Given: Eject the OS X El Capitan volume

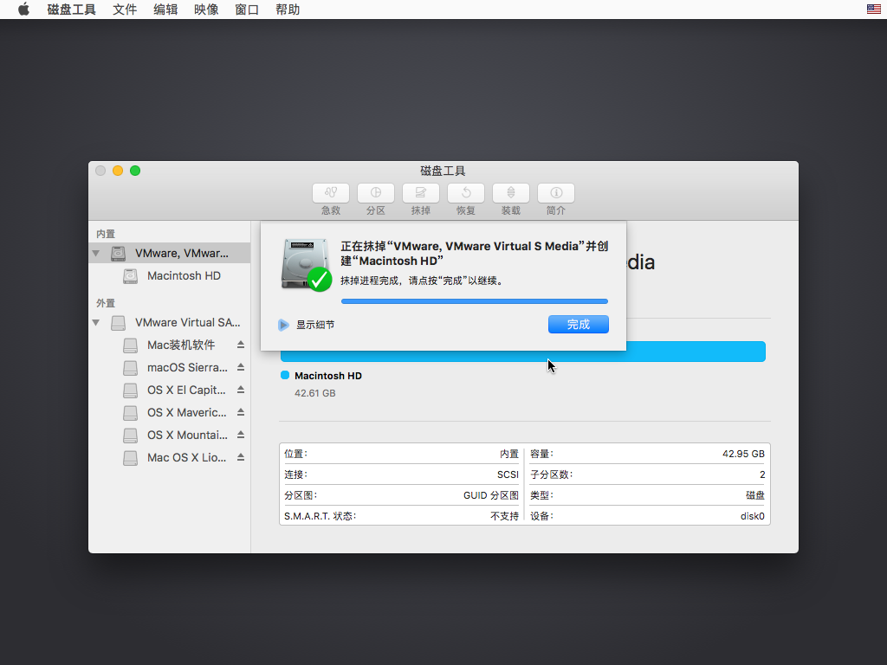Looking at the screenshot, I should click(x=241, y=390).
